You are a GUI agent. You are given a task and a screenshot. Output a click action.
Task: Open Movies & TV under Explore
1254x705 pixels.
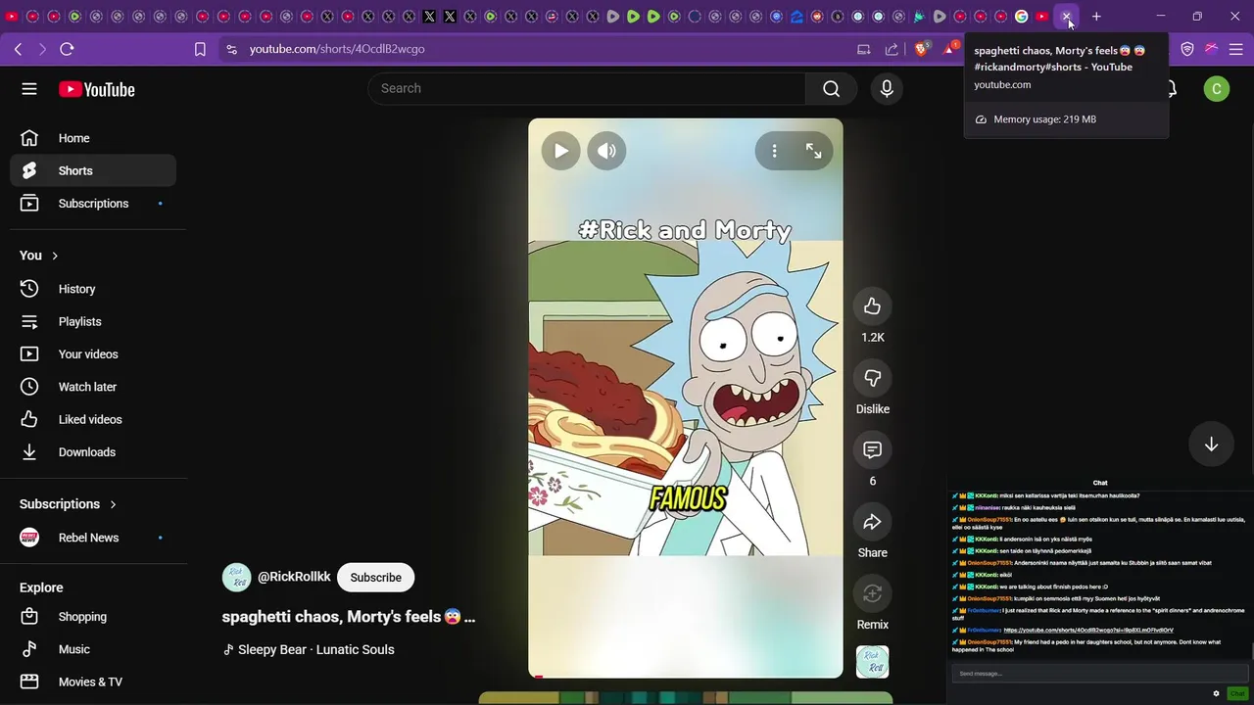click(x=93, y=681)
